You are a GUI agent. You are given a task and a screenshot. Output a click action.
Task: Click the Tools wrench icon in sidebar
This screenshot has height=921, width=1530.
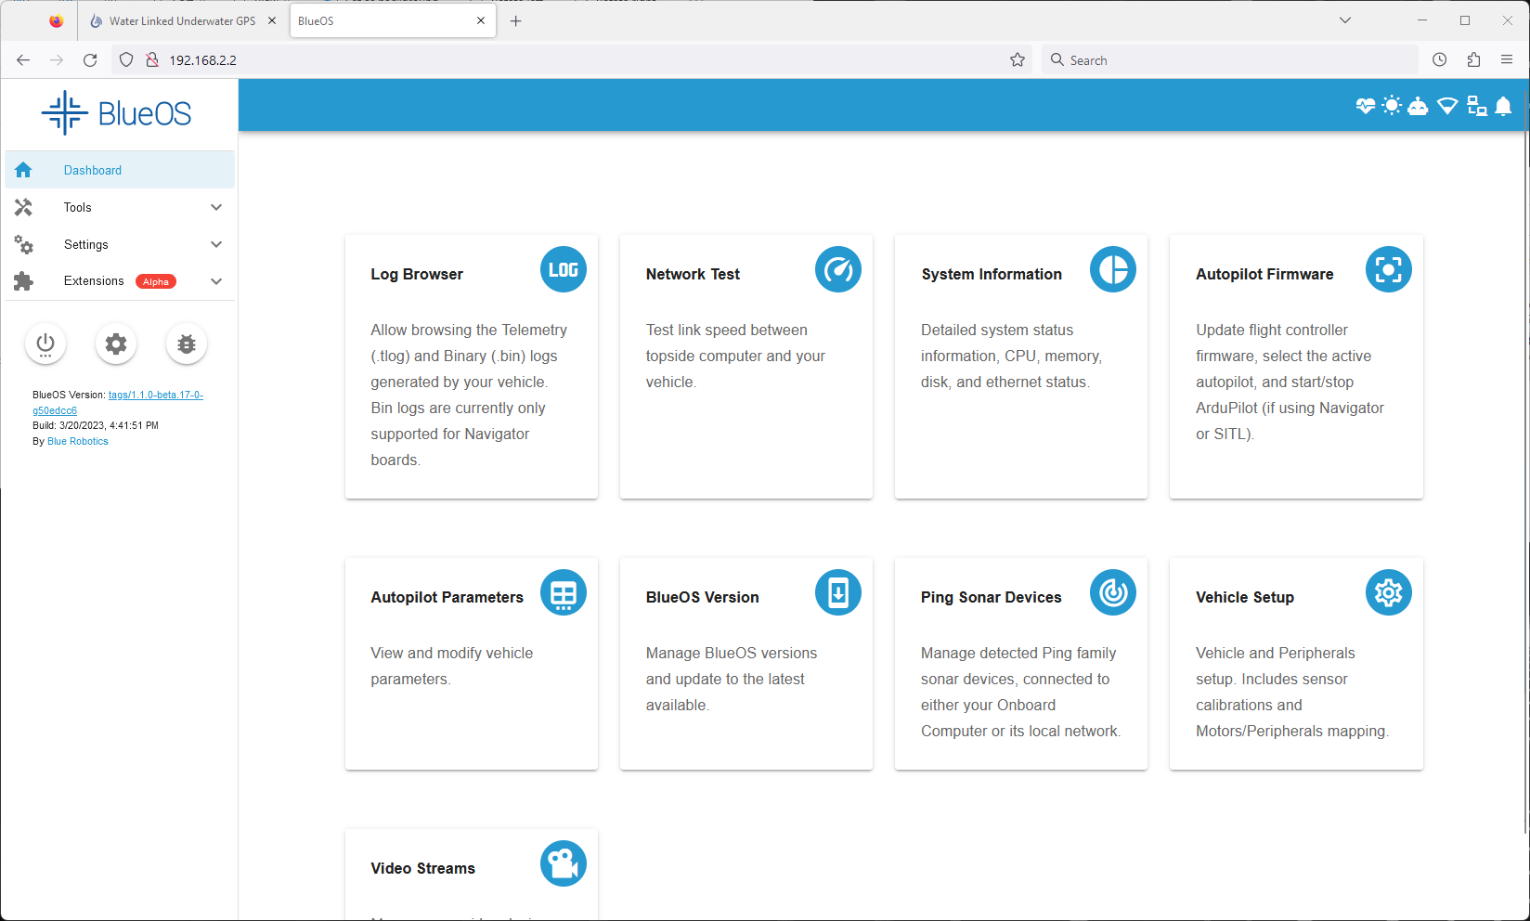[x=23, y=207]
